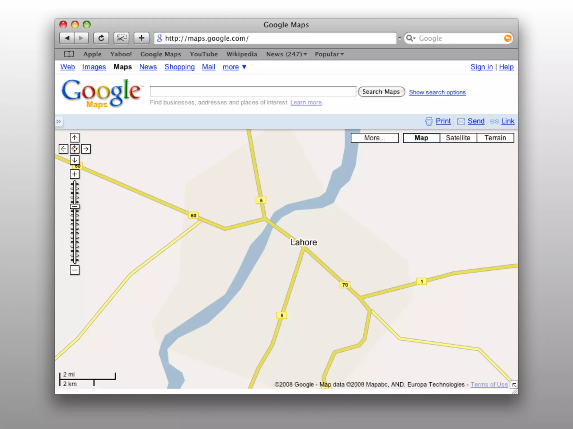Go to the News link
This screenshot has width=573, height=429.
coord(148,67)
